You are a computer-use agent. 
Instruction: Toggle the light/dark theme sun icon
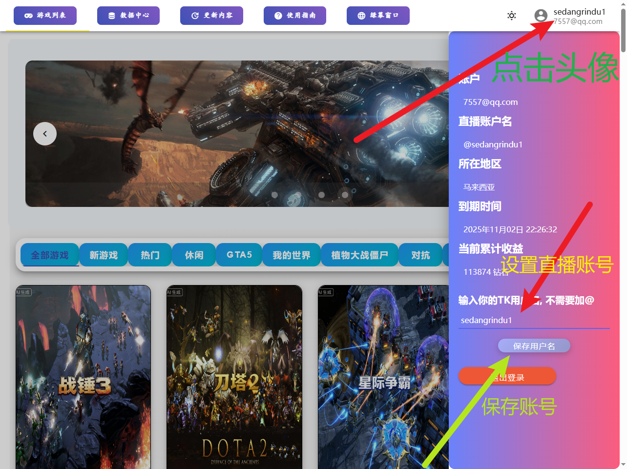click(511, 16)
